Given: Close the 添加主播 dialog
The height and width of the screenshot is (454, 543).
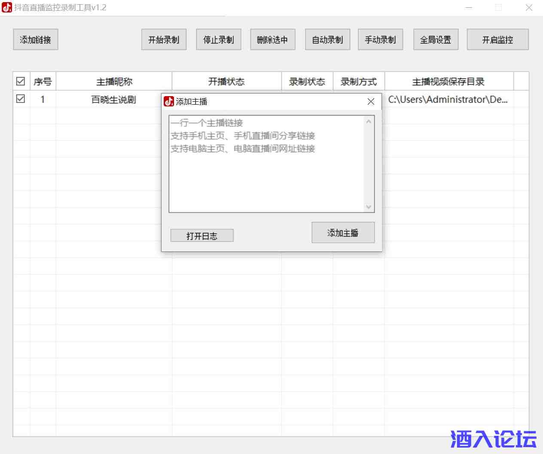Looking at the screenshot, I should tap(371, 102).
